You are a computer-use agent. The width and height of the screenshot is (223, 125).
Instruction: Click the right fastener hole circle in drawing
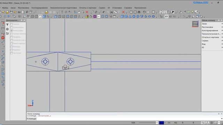[70, 62]
